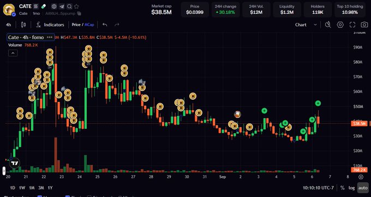
Task: Collapse the indicator legend arrow button
Action: (13, 53)
